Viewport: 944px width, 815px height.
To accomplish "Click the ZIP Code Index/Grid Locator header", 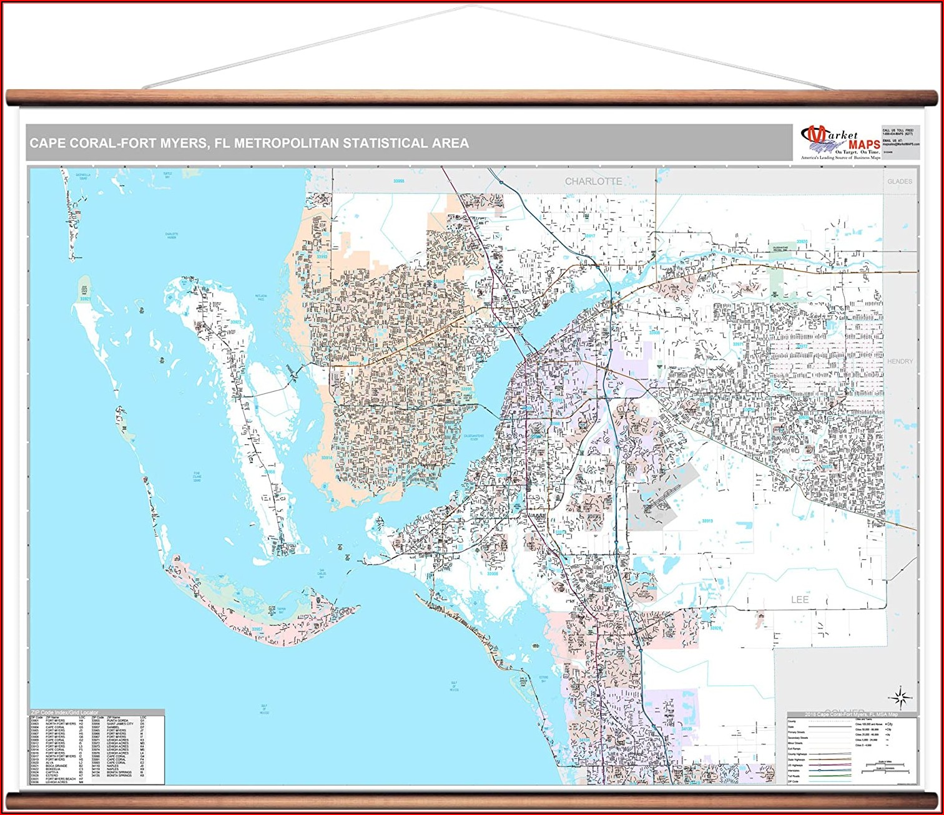I will [65, 712].
